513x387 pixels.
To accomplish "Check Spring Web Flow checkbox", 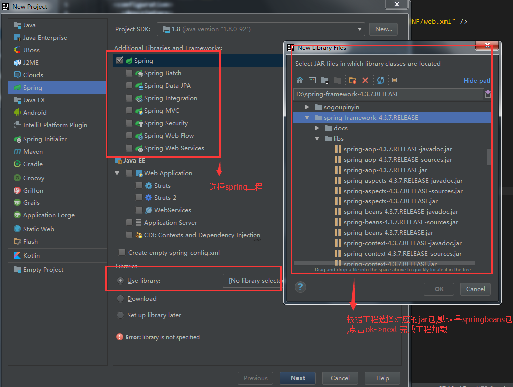I will point(129,135).
